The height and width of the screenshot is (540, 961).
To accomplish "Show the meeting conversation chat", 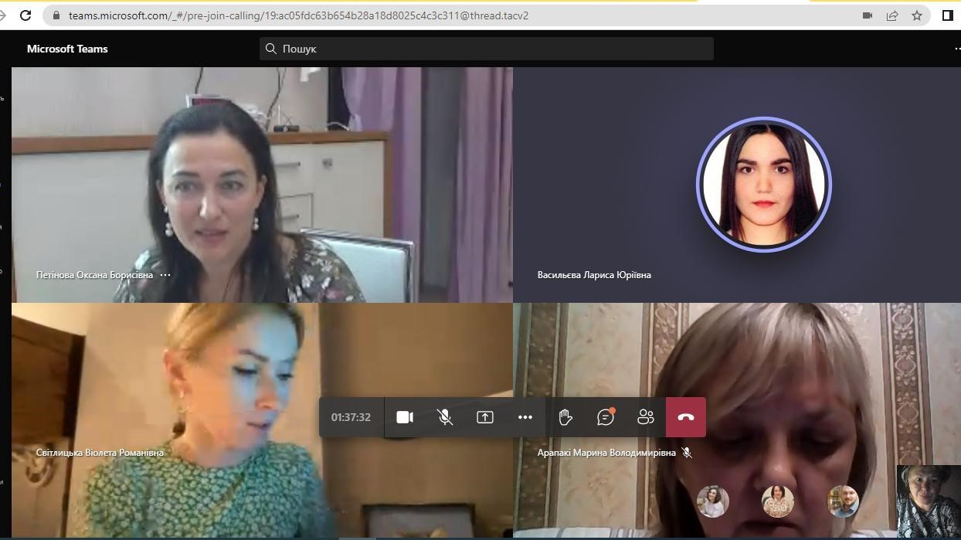I will [606, 417].
